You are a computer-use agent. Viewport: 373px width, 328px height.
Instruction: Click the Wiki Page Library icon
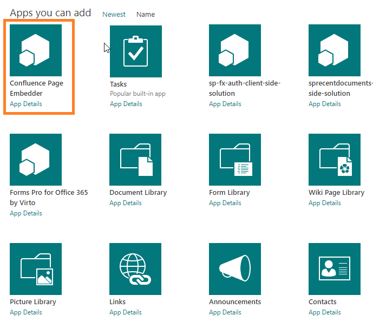point(335,160)
